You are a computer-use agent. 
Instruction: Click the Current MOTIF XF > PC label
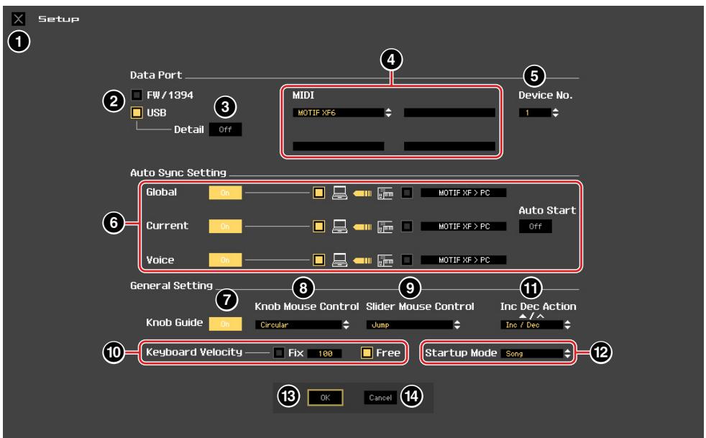464,227
